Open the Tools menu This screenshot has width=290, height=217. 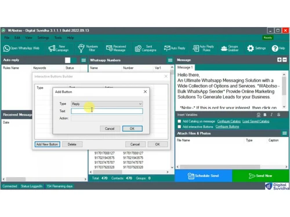coord(58,38)
